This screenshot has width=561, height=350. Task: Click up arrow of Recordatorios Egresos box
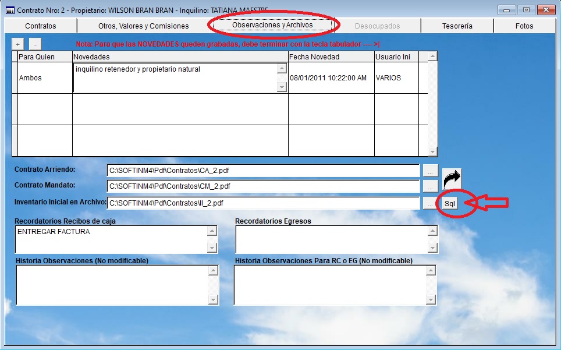(x=432, y=231)
